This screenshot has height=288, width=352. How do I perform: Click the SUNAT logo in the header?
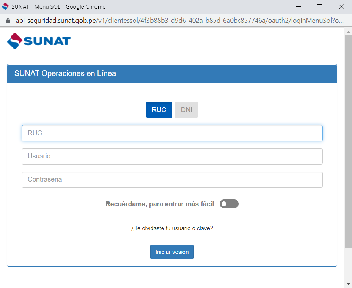(x=39, y=41)
